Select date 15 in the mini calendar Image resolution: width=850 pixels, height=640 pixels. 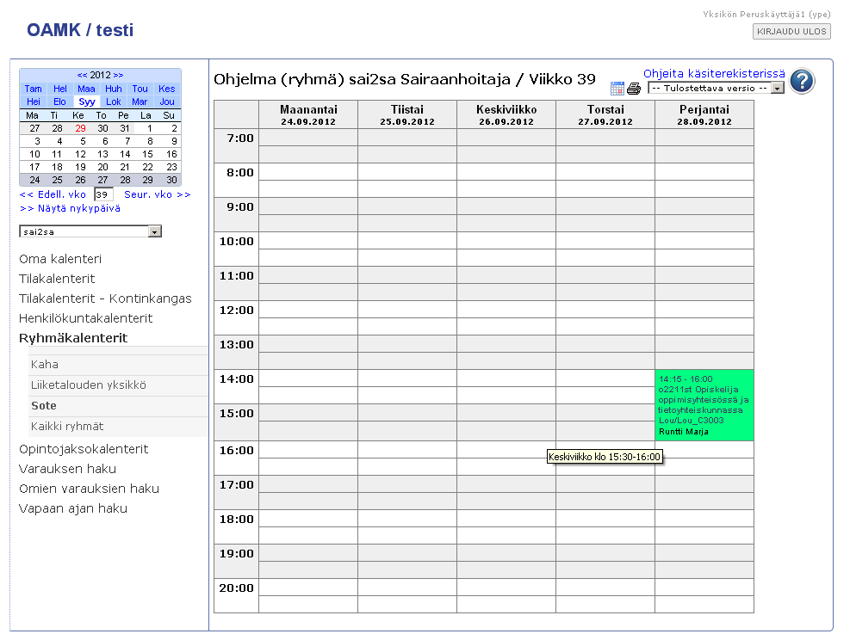click(147, 154)
